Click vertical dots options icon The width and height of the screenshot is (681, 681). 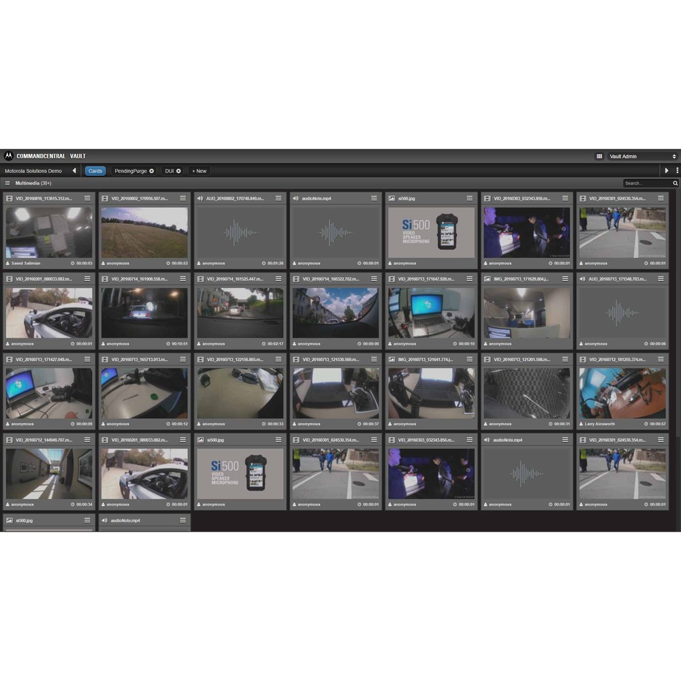coord(677,171)
